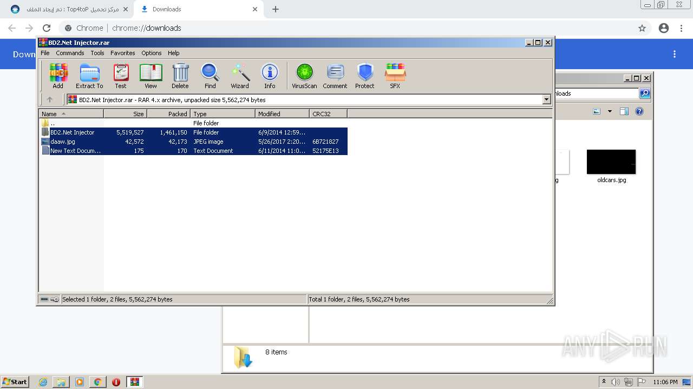Run VirusScan from the toolbar
This screenshot has width=693, height=389.
click(304, 76)
